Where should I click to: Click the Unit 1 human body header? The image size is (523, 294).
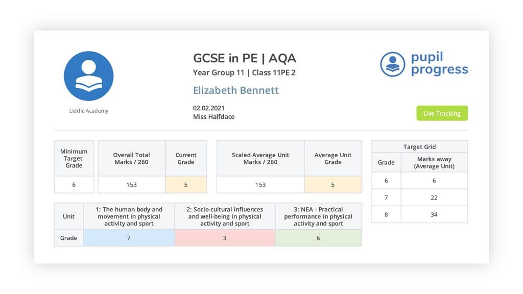click(129, 216)
